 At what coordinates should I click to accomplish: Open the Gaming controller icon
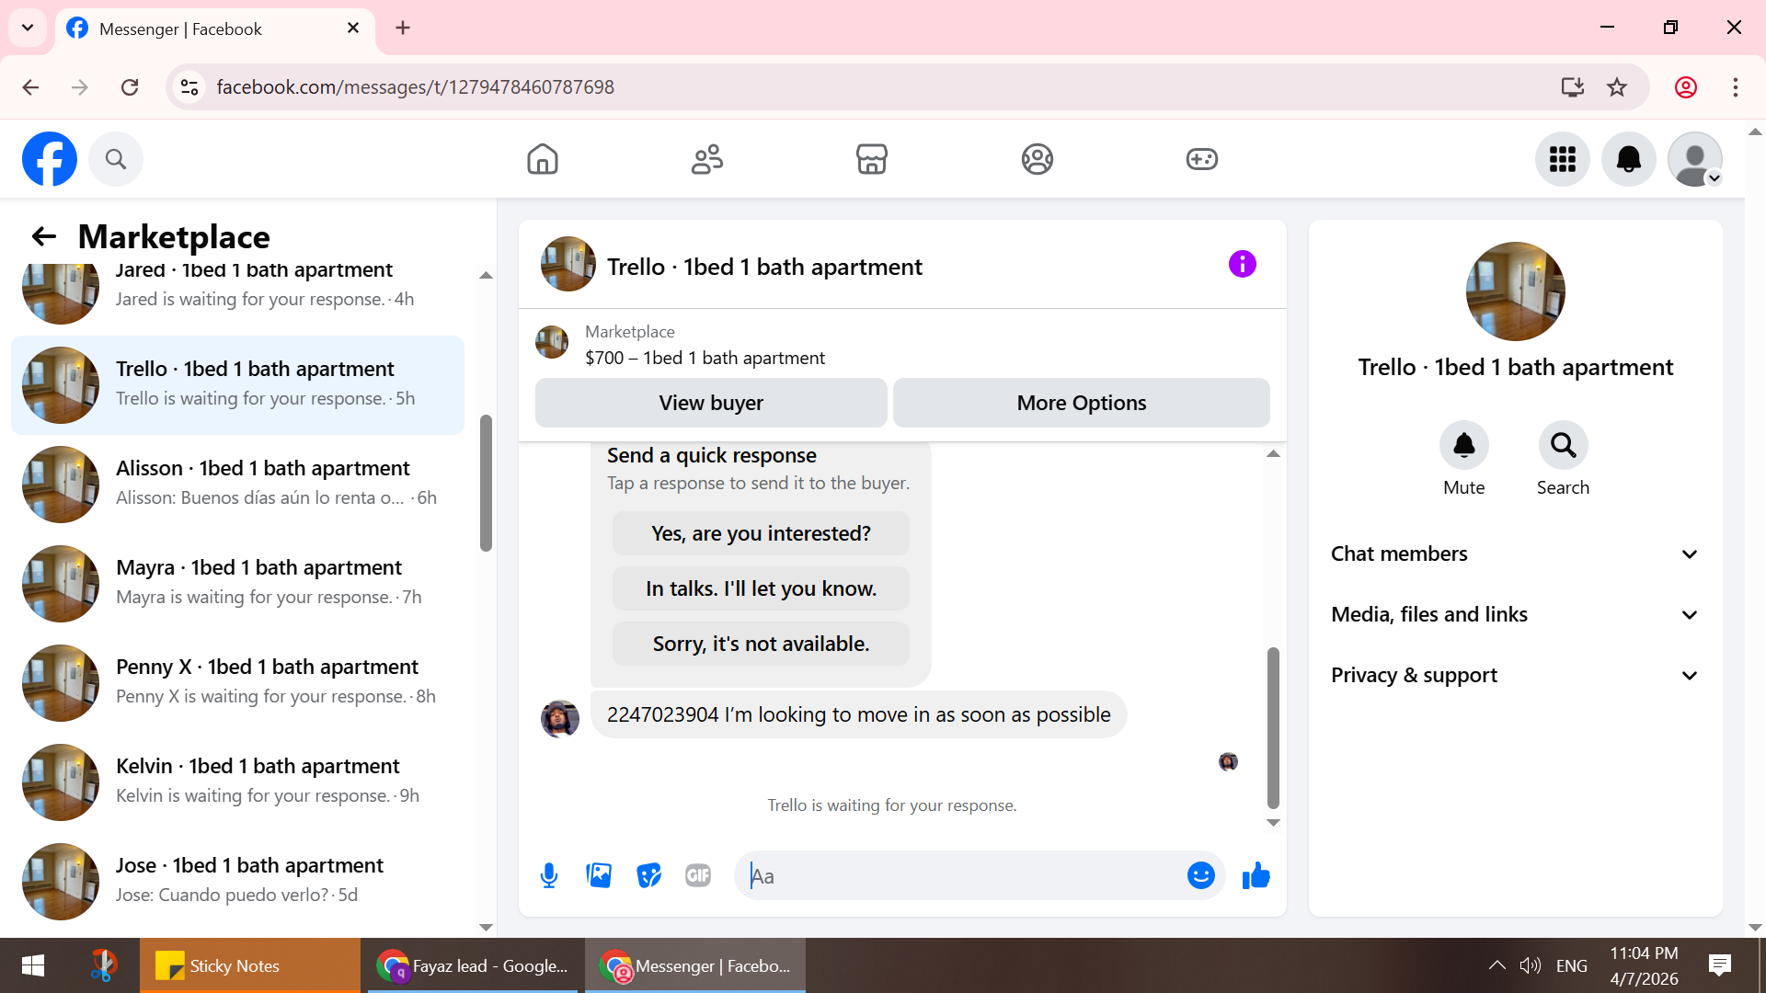1202,159
